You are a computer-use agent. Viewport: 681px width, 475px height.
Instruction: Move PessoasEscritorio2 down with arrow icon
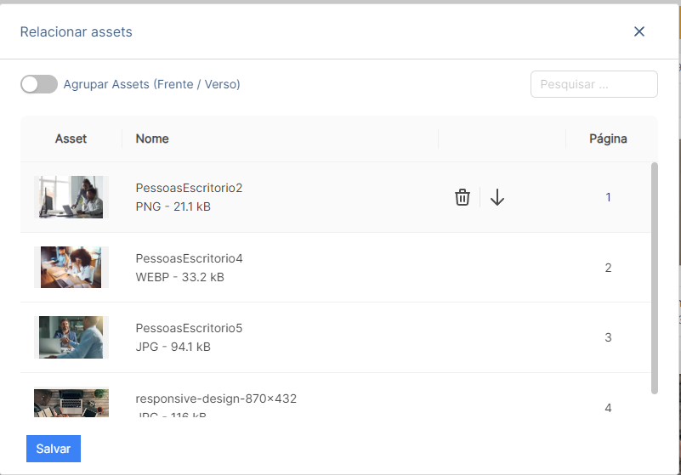[x=497, y=197]
